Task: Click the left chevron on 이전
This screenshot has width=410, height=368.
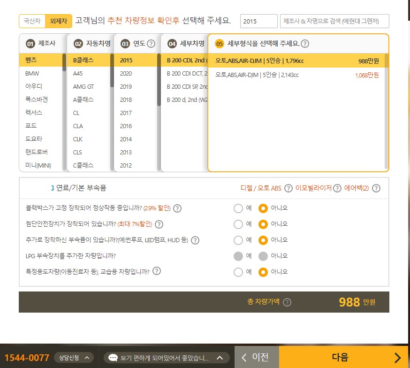Action: [244, 358]
